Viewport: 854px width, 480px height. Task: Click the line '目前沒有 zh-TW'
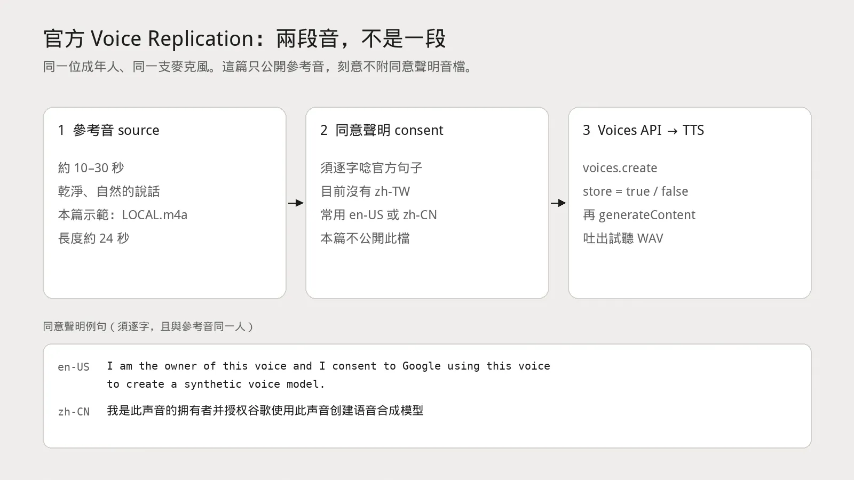365,191
